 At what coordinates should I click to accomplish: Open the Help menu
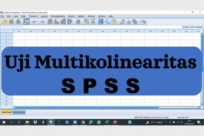(111, 16)
